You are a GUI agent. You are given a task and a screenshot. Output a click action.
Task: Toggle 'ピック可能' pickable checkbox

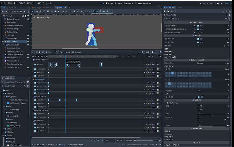click(x=199, y=97)
